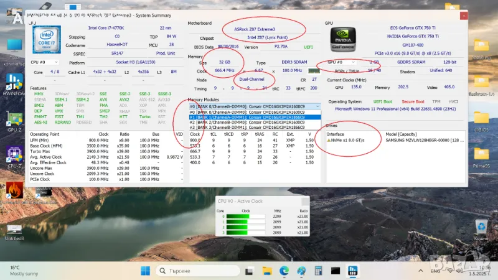
Task: Collapse the memory modules dropdown arrow
Action: point(318,106)
